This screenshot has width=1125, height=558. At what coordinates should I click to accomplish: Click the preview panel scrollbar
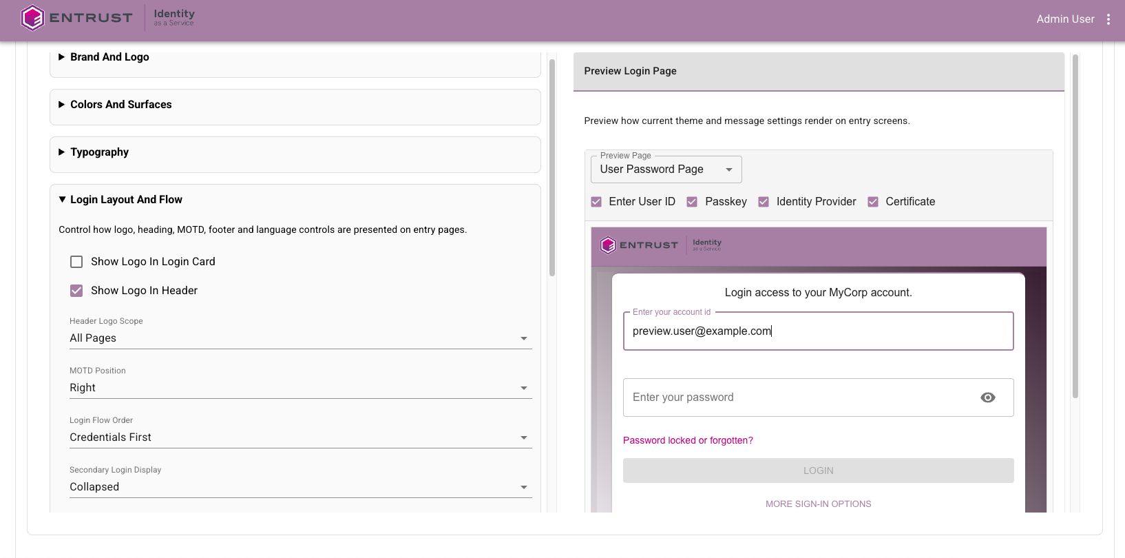click(x=1075, y=226)
